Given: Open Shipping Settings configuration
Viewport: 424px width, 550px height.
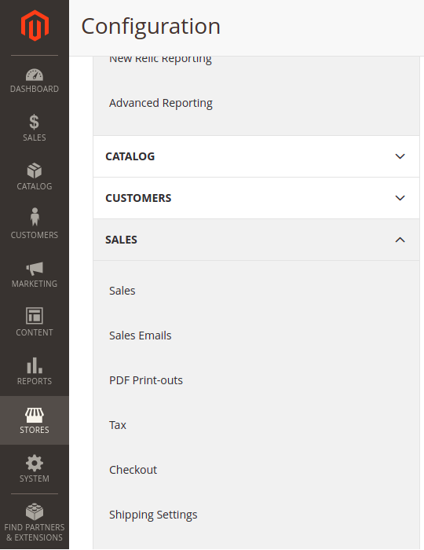Looking at the screenshot, I should pos(153,515).
